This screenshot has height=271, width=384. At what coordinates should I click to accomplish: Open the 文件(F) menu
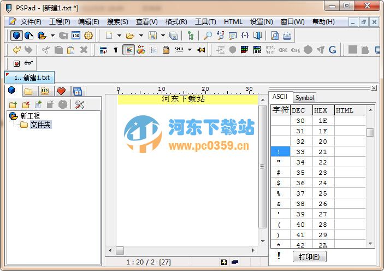tap(31, 22)
